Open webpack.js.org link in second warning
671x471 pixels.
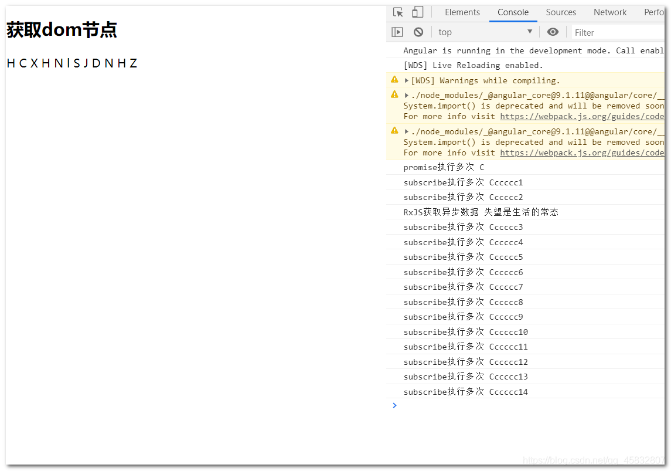pos(582,153)
